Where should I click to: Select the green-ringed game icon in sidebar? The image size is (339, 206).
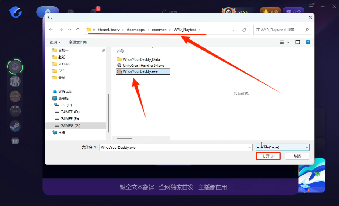click(15, 67)
